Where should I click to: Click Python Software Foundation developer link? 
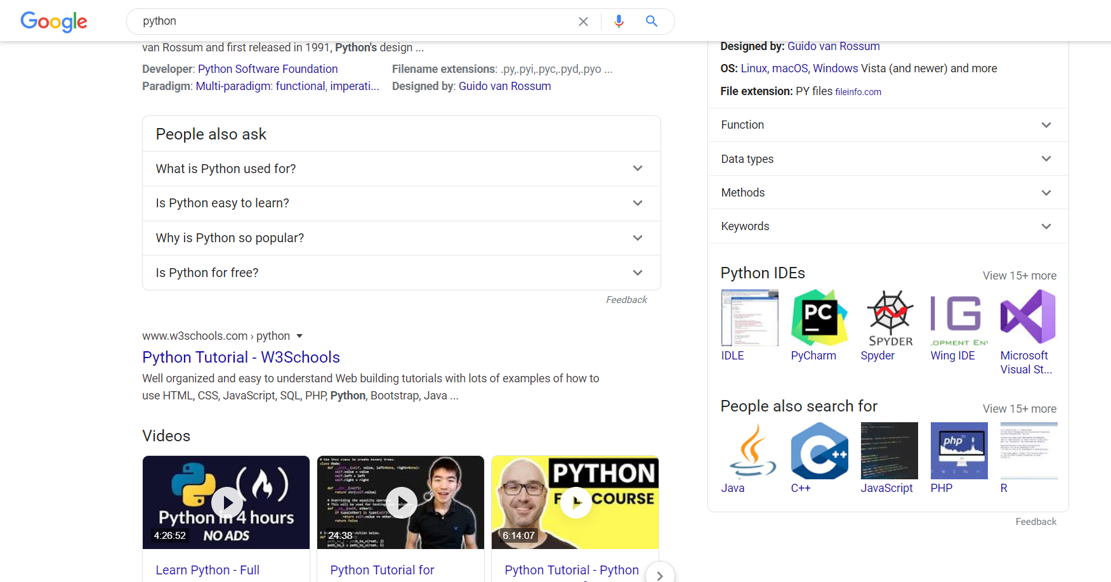click(x=268, y=69)
